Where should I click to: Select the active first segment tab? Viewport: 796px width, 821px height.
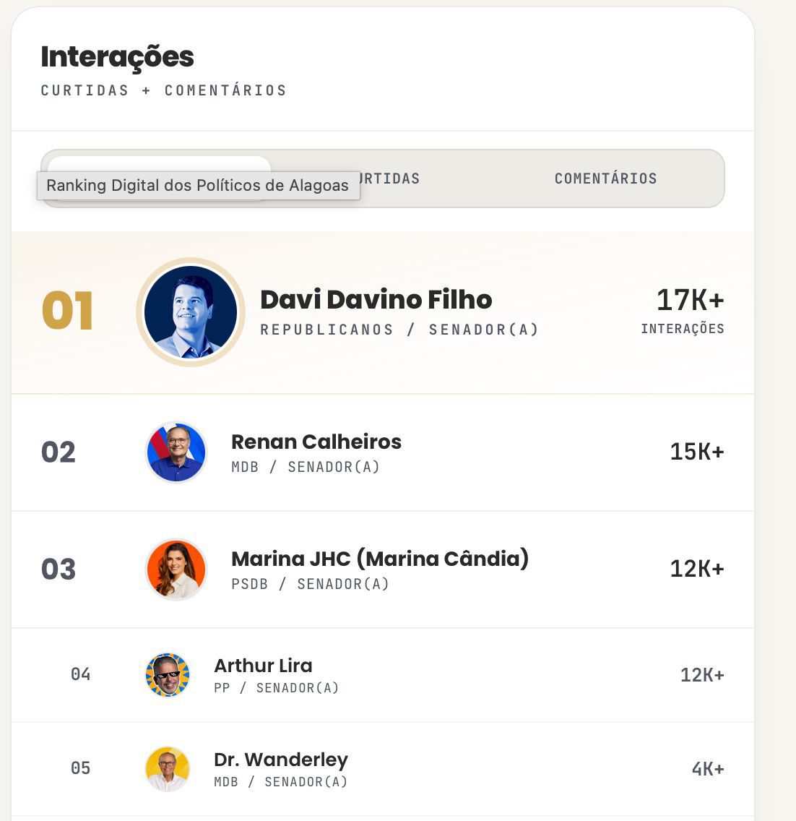(160, 179)
